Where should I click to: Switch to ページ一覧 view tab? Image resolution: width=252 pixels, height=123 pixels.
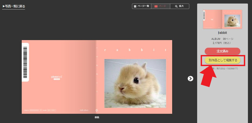[x=141, y=6]
